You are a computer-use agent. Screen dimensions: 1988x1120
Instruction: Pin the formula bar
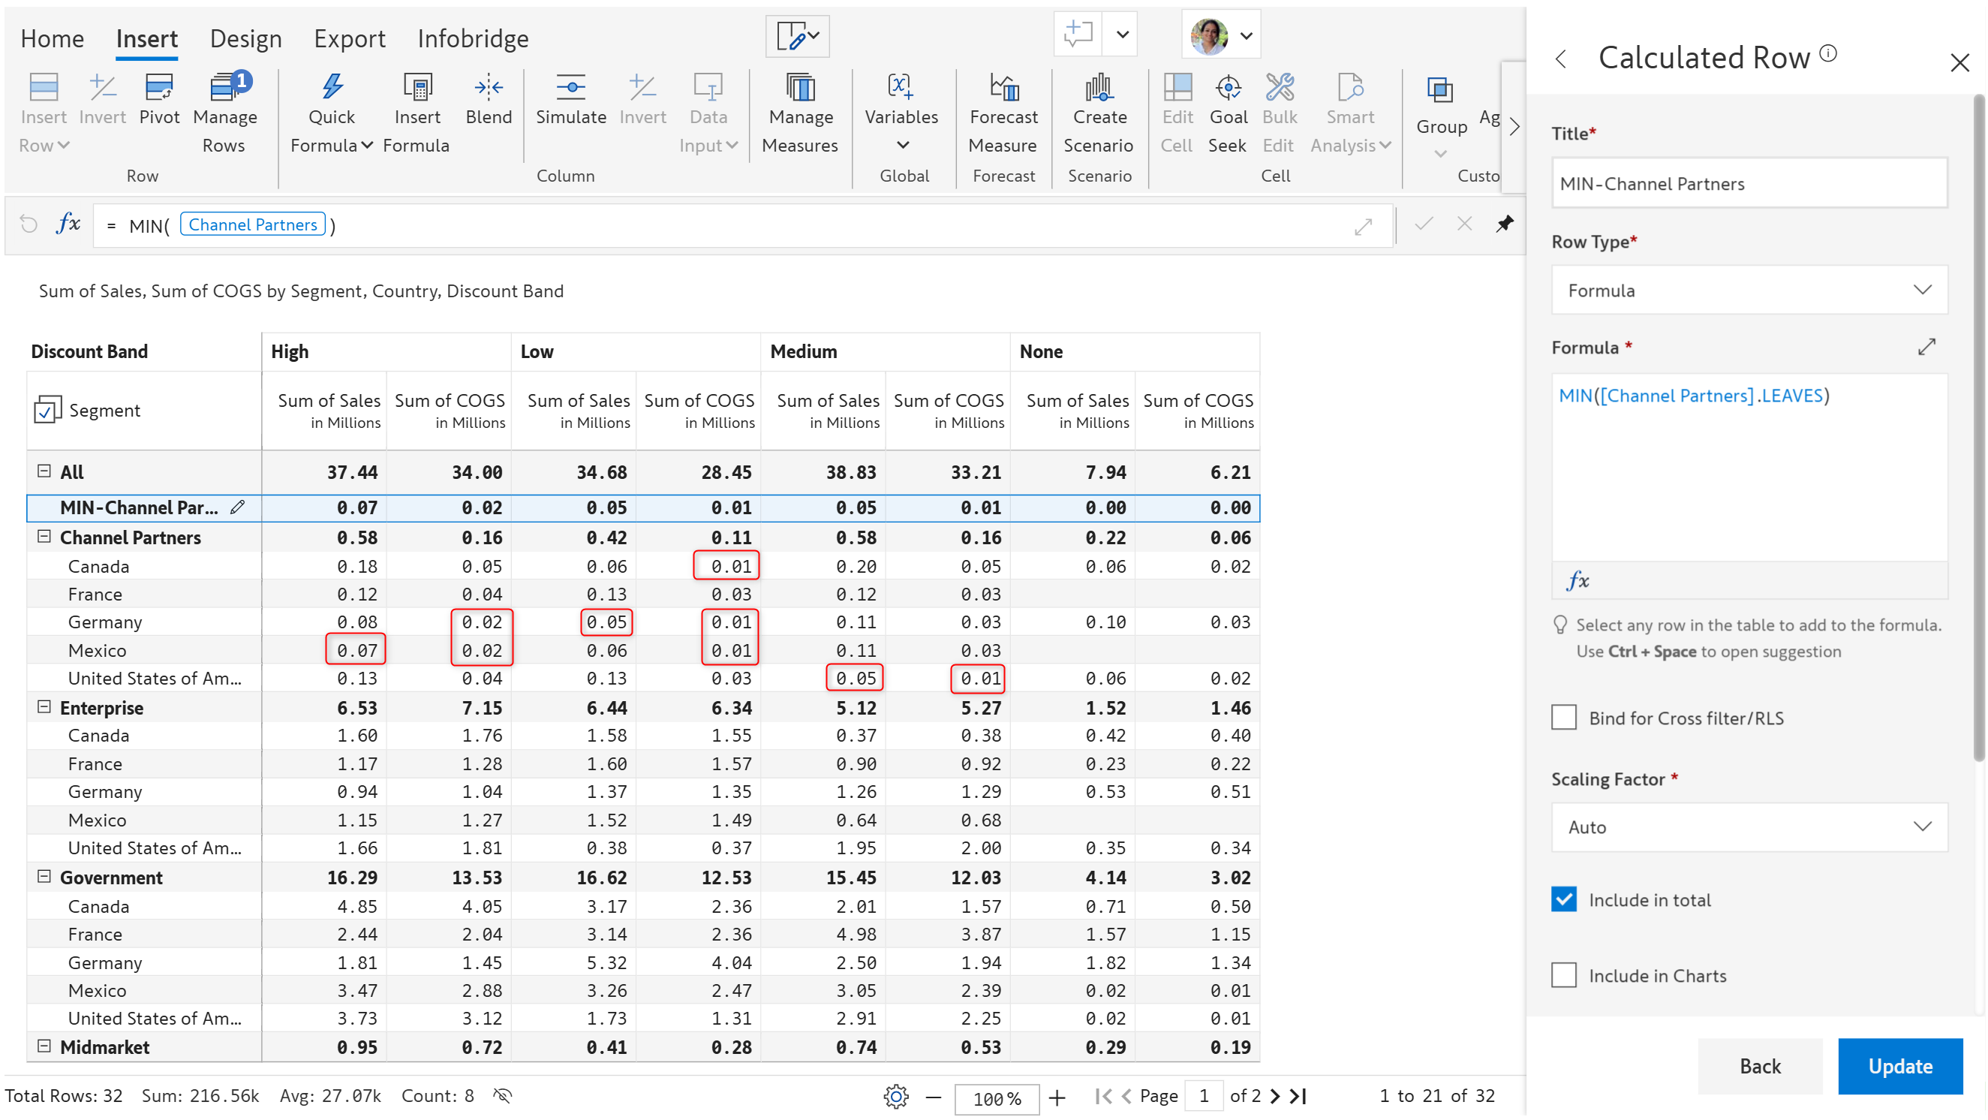pos(1504,224)
